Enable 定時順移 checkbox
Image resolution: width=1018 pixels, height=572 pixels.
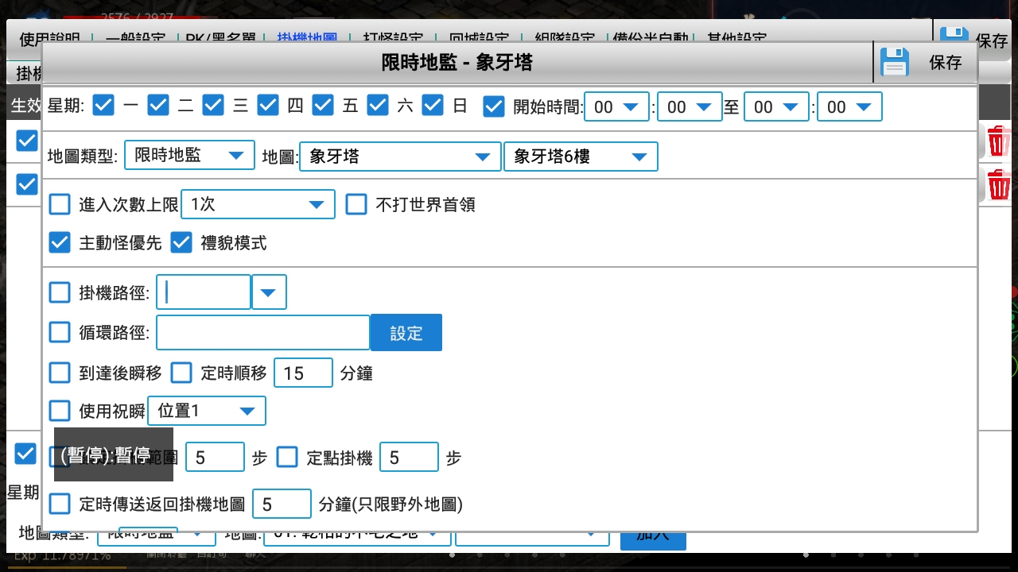182,372
